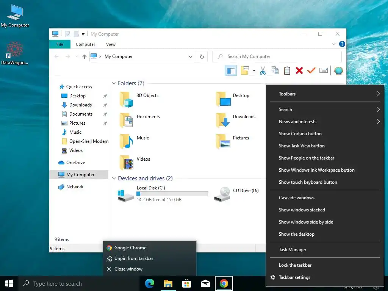Choose Show windows stacked
Screen dimensions: 388x291
[x=325, y=210]
